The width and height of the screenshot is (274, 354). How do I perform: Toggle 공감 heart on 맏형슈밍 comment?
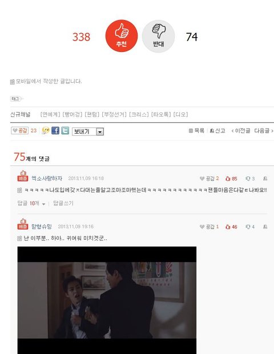(209, 227)
